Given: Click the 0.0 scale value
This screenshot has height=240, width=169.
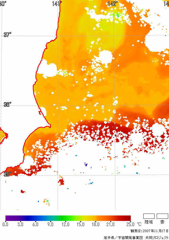Looking at the screenshot, I should point(5,224).
